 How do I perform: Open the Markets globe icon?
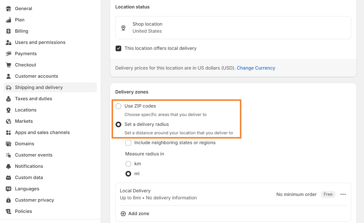(8, 121)
